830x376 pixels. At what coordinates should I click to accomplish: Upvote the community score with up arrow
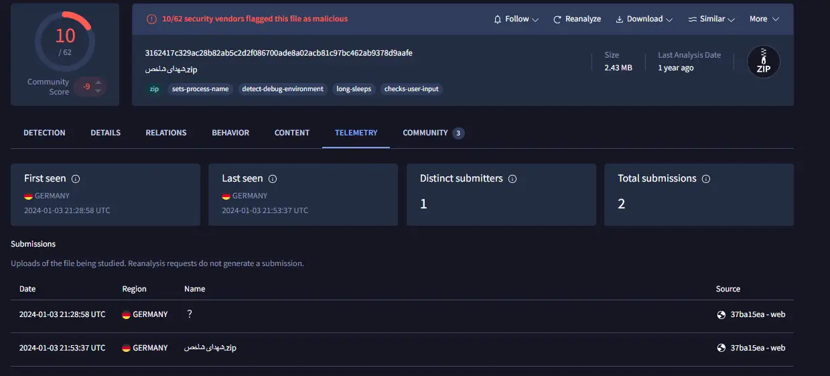98,82
